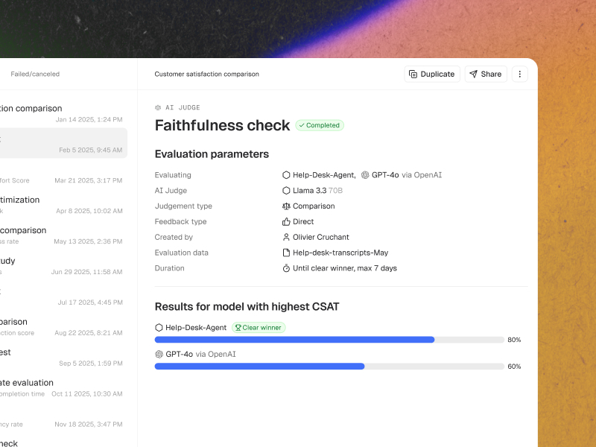Viewport: 596px width, 447px height.
Task: Click the OpenAI icon in results section
Action: (x=159, y=355)
